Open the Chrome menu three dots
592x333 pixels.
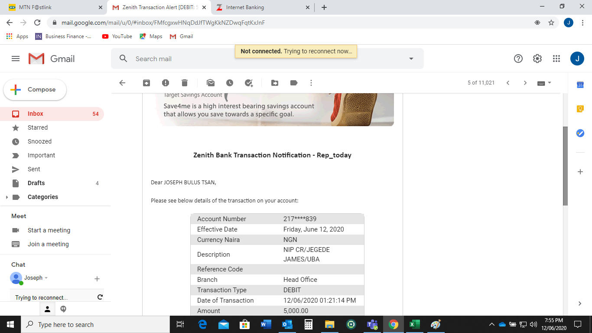[582, 23]
